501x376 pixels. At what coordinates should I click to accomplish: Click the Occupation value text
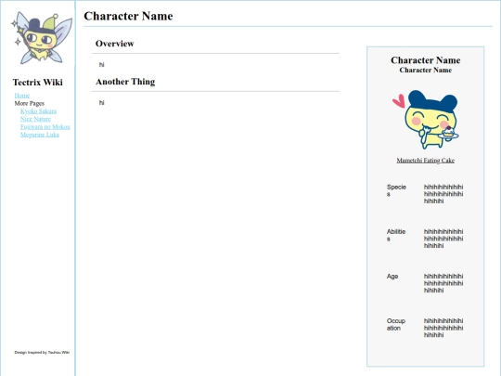443,328
